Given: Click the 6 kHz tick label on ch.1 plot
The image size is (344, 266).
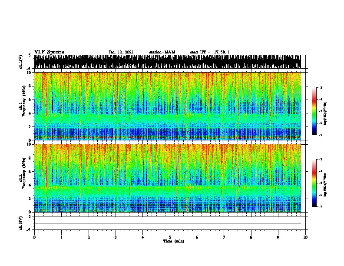Looking at the screenshot, I should [30, 100].
